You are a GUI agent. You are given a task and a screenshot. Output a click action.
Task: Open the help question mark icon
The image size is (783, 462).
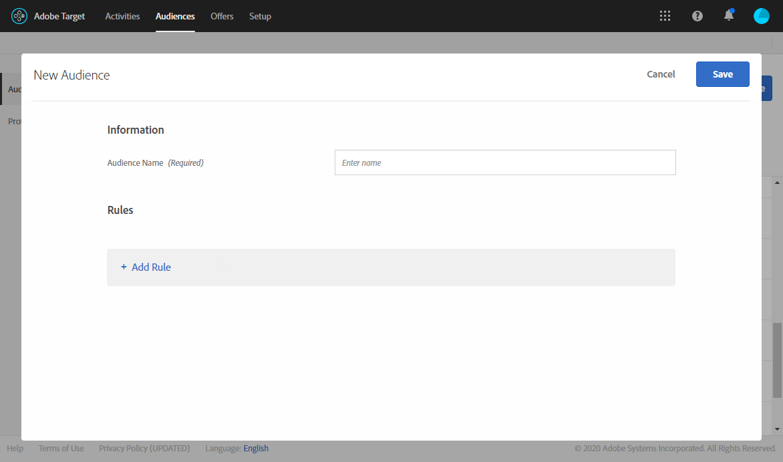[697, 16]
